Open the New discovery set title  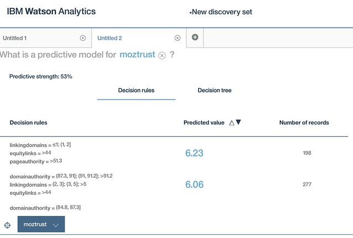coord(220,12)
